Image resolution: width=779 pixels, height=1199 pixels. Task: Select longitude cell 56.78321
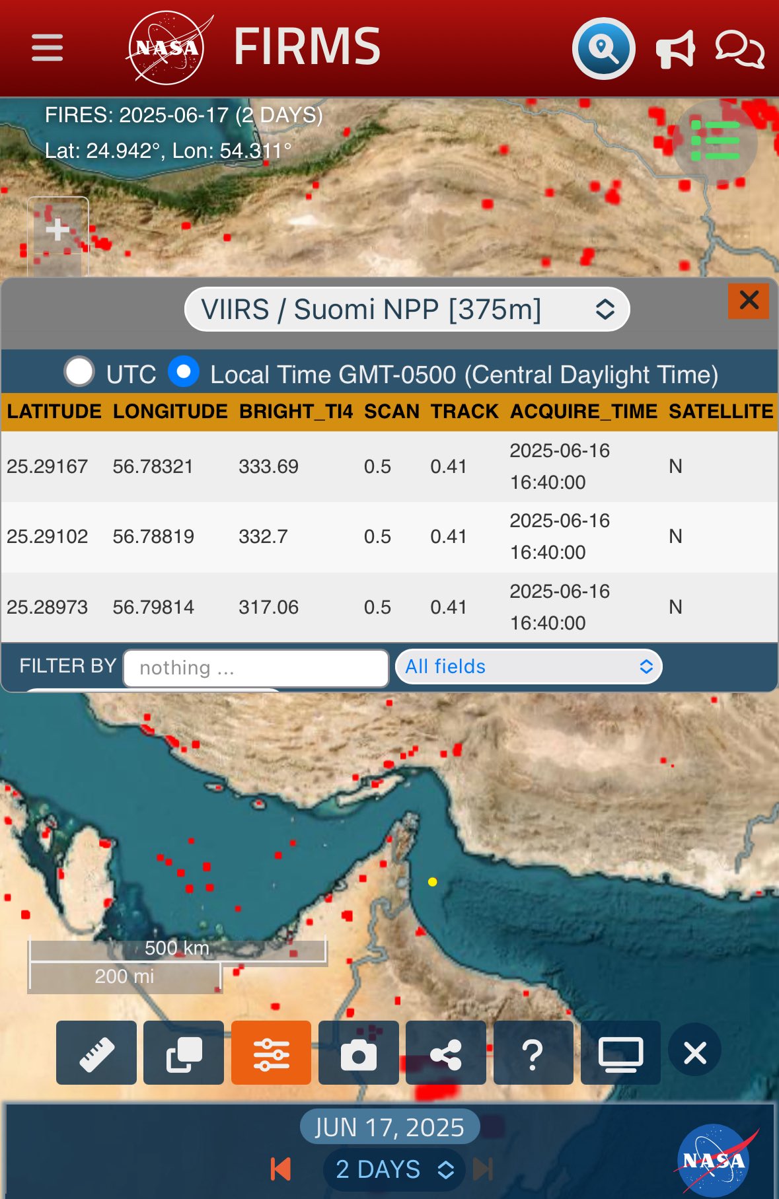(x=153, y=466)
